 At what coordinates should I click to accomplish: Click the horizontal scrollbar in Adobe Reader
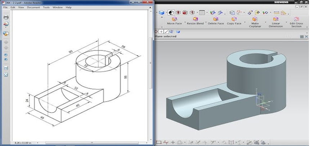(x=92, y=143)
